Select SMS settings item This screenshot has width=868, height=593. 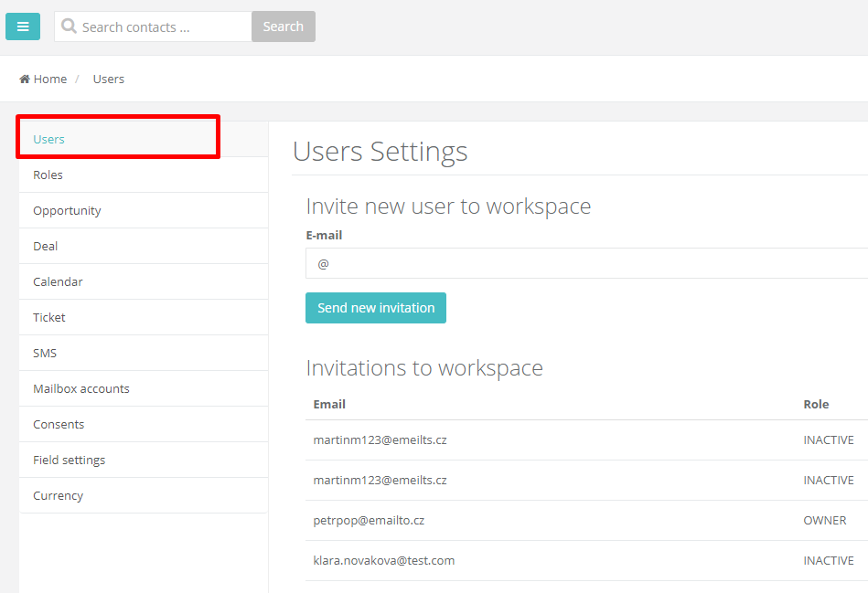(x=144, y=353)
